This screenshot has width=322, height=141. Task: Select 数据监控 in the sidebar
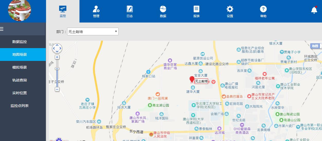point(20,42)
